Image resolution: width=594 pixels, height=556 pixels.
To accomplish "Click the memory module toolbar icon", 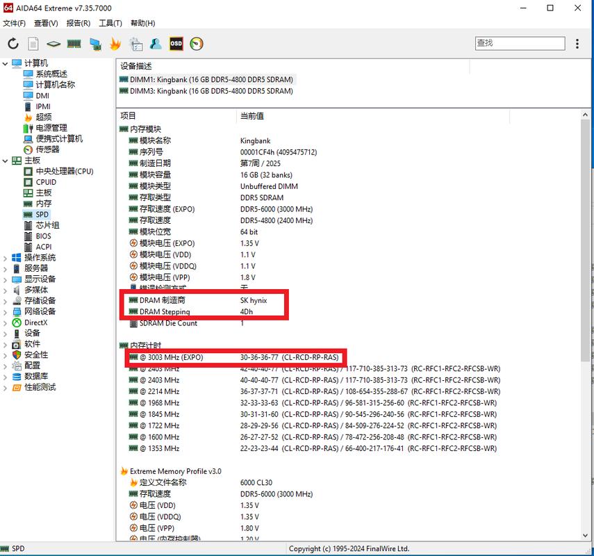I will [x=74, y=44].
